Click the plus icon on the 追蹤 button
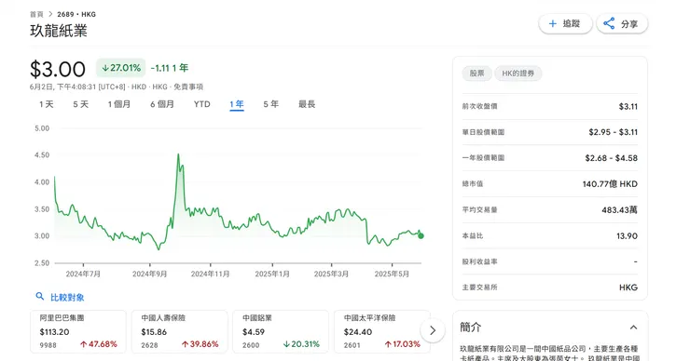 pos(553,23)
